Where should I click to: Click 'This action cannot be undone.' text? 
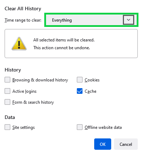coord(62,48)
